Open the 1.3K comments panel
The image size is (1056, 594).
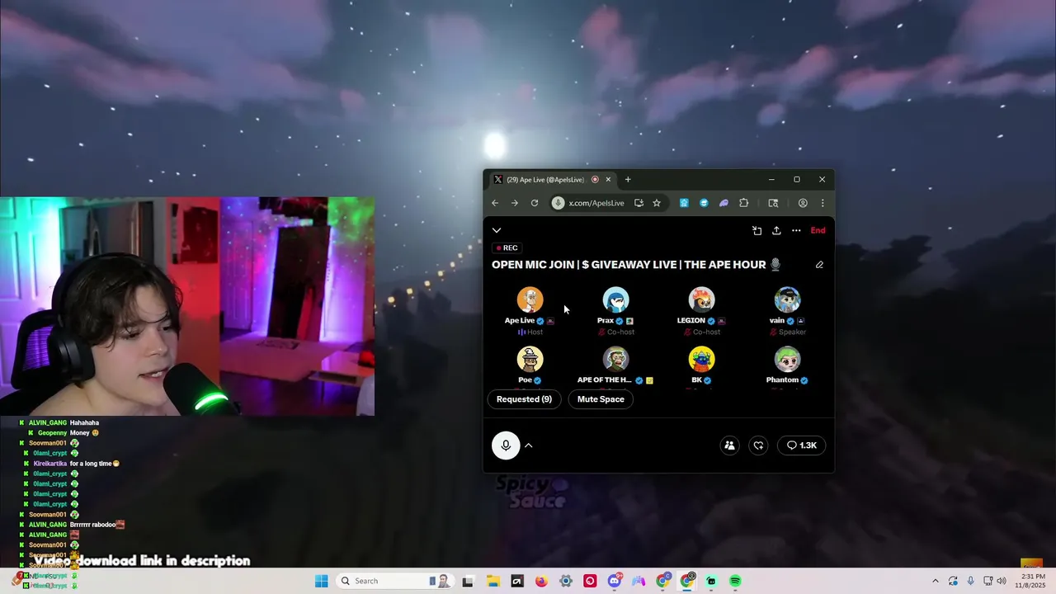coord(802,445)
